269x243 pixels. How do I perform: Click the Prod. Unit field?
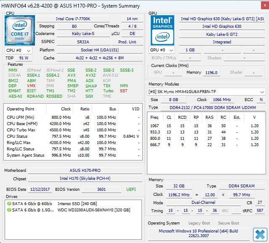pyautogui.click(x=127, y=42)
